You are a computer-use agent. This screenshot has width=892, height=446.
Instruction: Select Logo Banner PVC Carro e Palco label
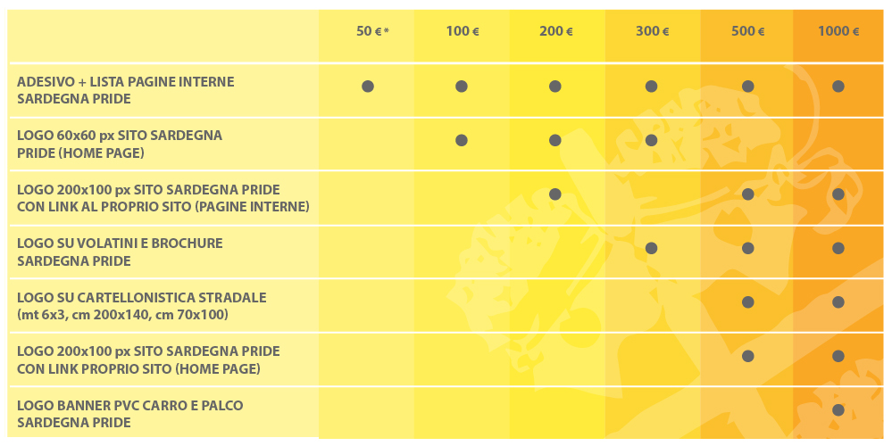click(x=129, y=414)
